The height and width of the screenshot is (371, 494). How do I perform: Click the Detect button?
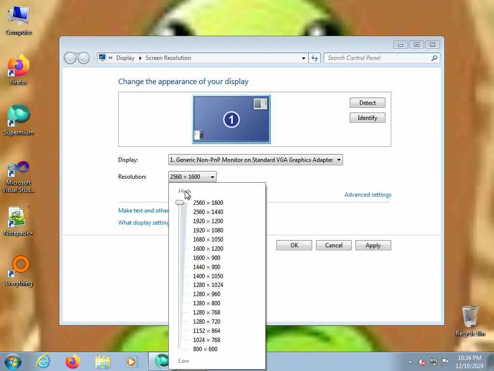click(367, 103)
